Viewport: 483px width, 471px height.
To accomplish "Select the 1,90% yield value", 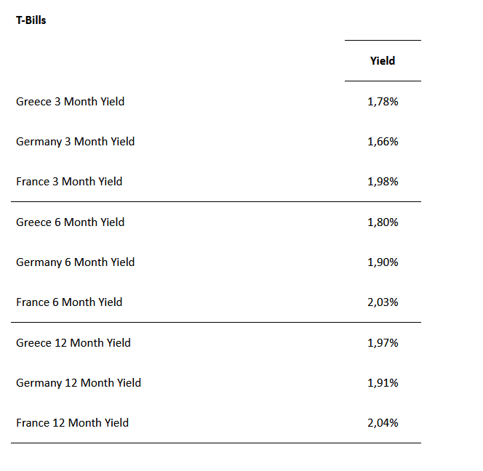I will click(x=383, y=262).
